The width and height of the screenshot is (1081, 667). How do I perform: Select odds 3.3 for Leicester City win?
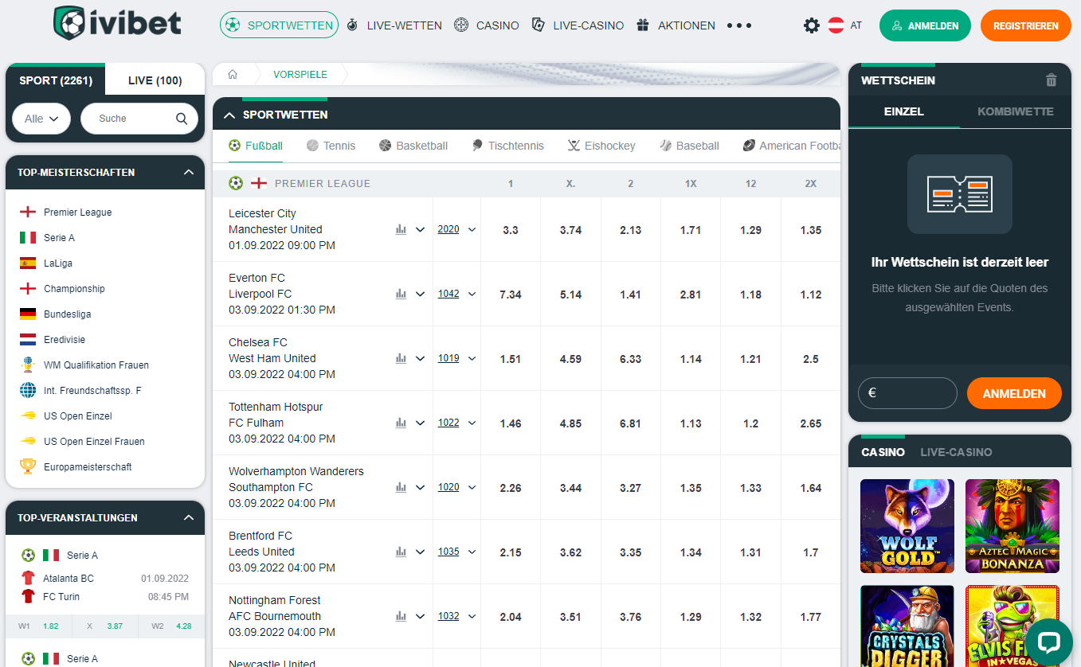(510, 228)
